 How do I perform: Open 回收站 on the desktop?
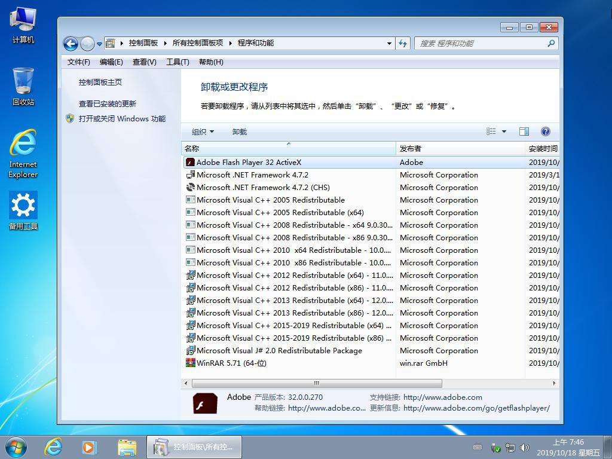point(23,87)
